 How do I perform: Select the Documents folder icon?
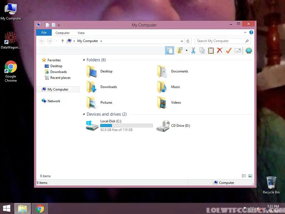tap(162, 71)
